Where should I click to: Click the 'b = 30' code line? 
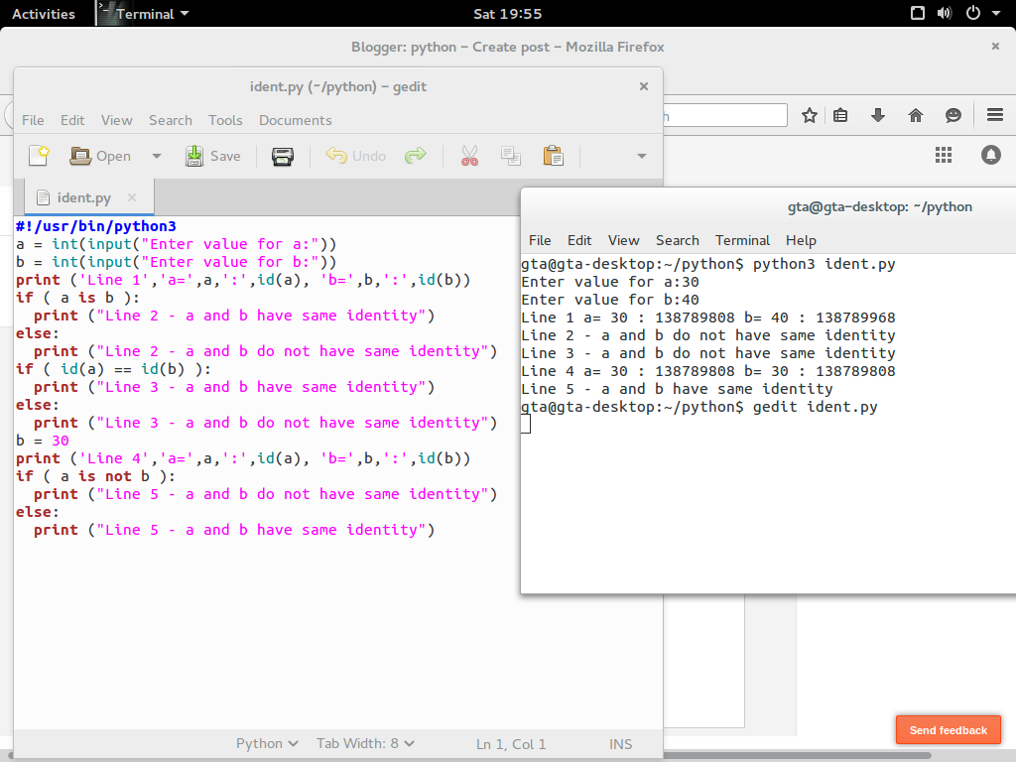click(x=43, y=441)
